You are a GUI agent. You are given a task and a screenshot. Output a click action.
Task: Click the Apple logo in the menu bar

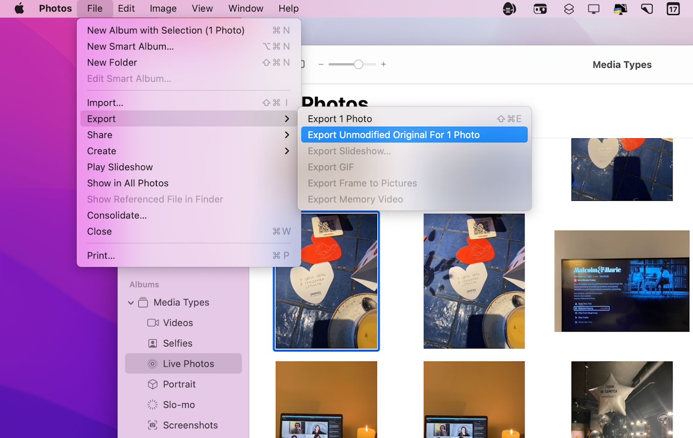tap(19, 8)
